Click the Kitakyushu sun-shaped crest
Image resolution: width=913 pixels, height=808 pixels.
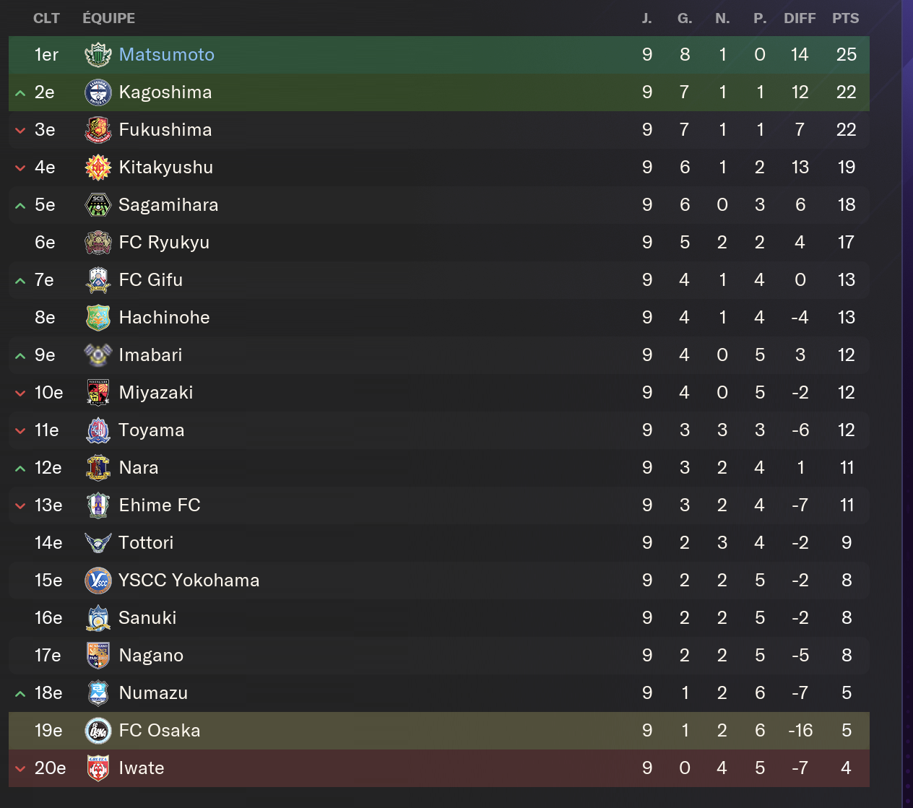click(x=98, y=168)
